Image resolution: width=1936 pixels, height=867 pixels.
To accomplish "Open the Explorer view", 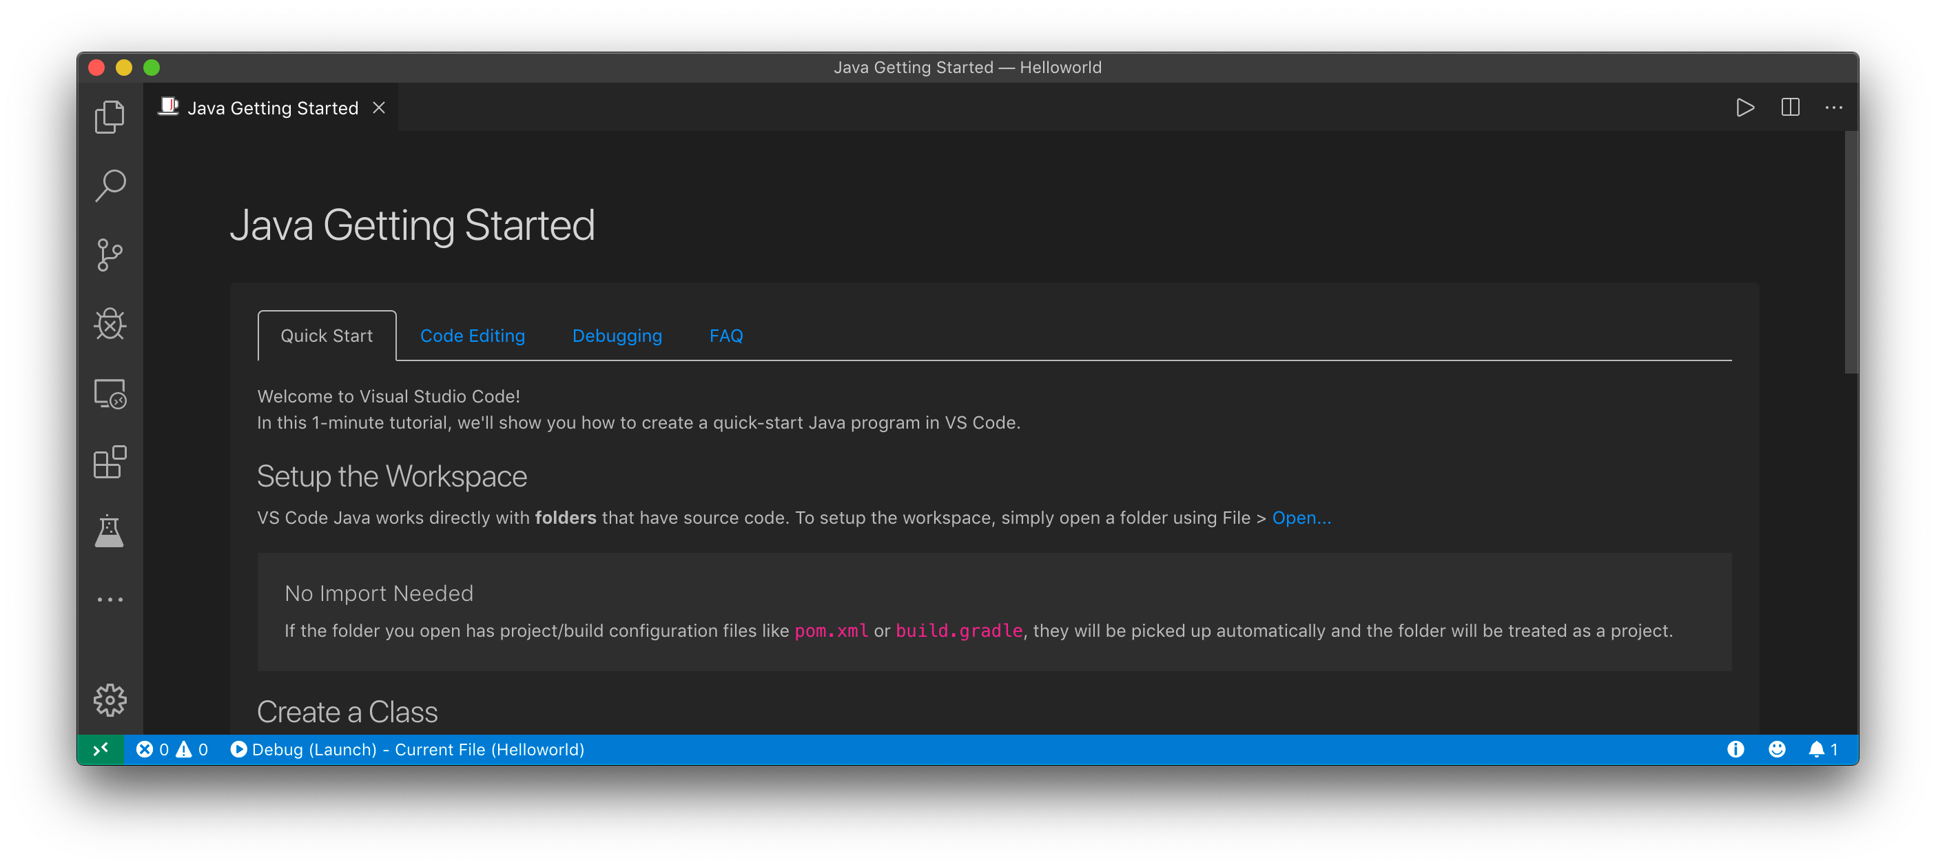I will click(110, 116).
